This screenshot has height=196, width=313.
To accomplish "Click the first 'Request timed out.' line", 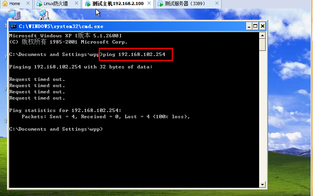I will point(37,79).
